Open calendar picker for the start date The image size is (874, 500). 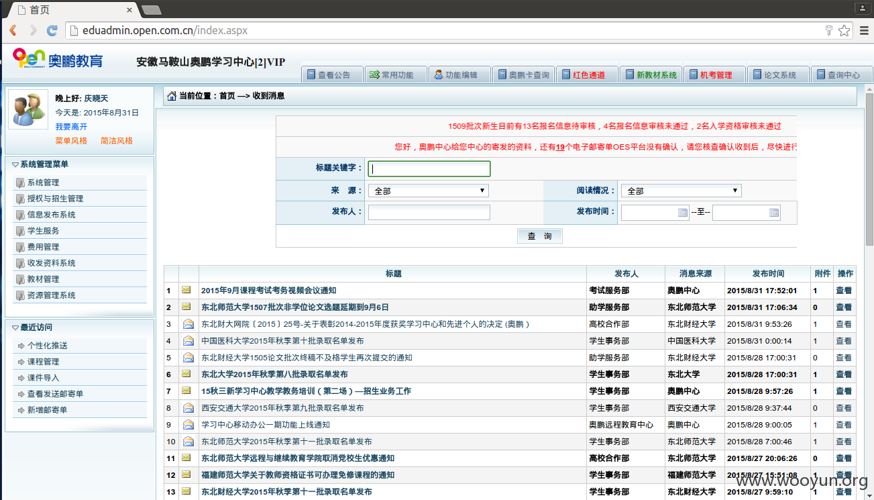pos(683,213)
